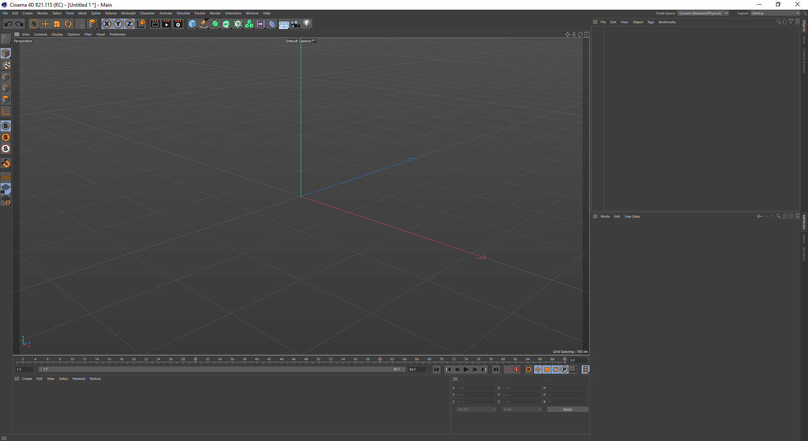Go to end of animation
Screen dimensions: 808x441
[x=496, y=369]
